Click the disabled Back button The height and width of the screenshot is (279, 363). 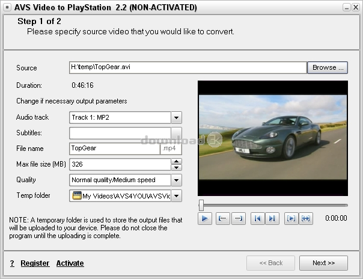coord(270,263)
